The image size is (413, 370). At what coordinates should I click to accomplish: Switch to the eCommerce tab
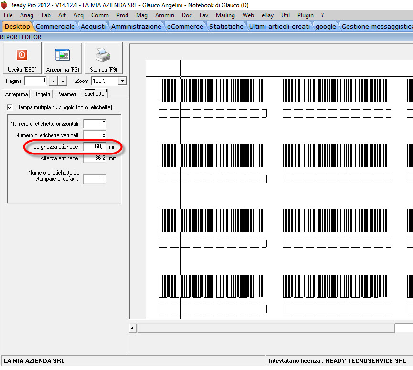(185, 27)
